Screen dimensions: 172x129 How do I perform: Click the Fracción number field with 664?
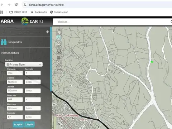click(x=15, y=100)
